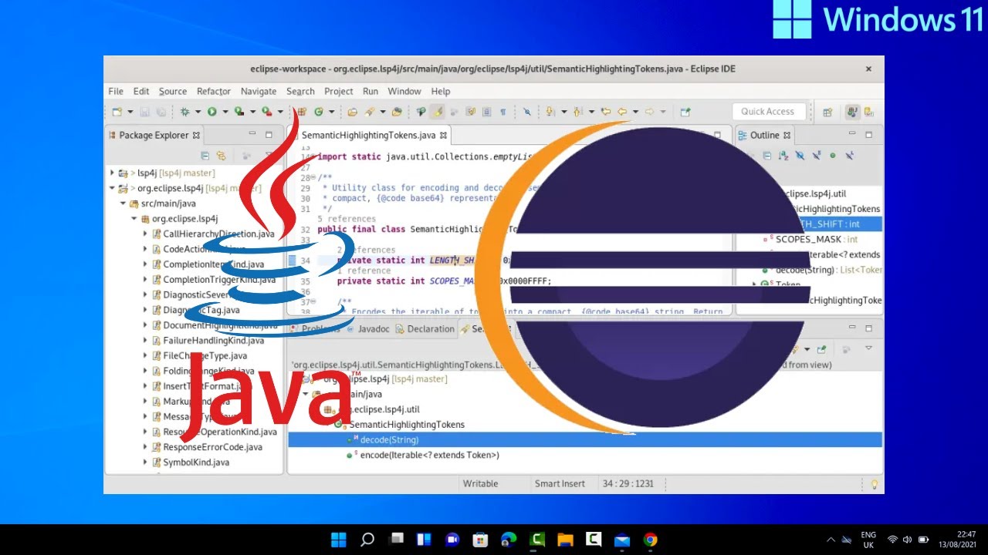Click the Coverage launch toolbar icon

coord(239,112)
